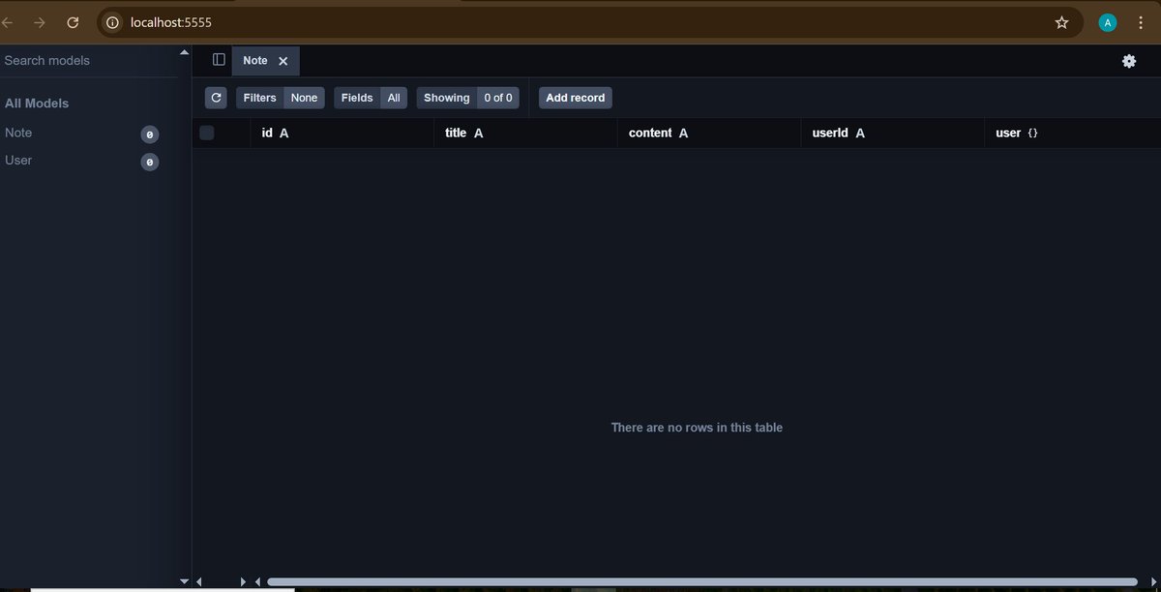The width and height of the screenshot is (1161, 592).
Task: Click the All Models heading
Action: 37,103
